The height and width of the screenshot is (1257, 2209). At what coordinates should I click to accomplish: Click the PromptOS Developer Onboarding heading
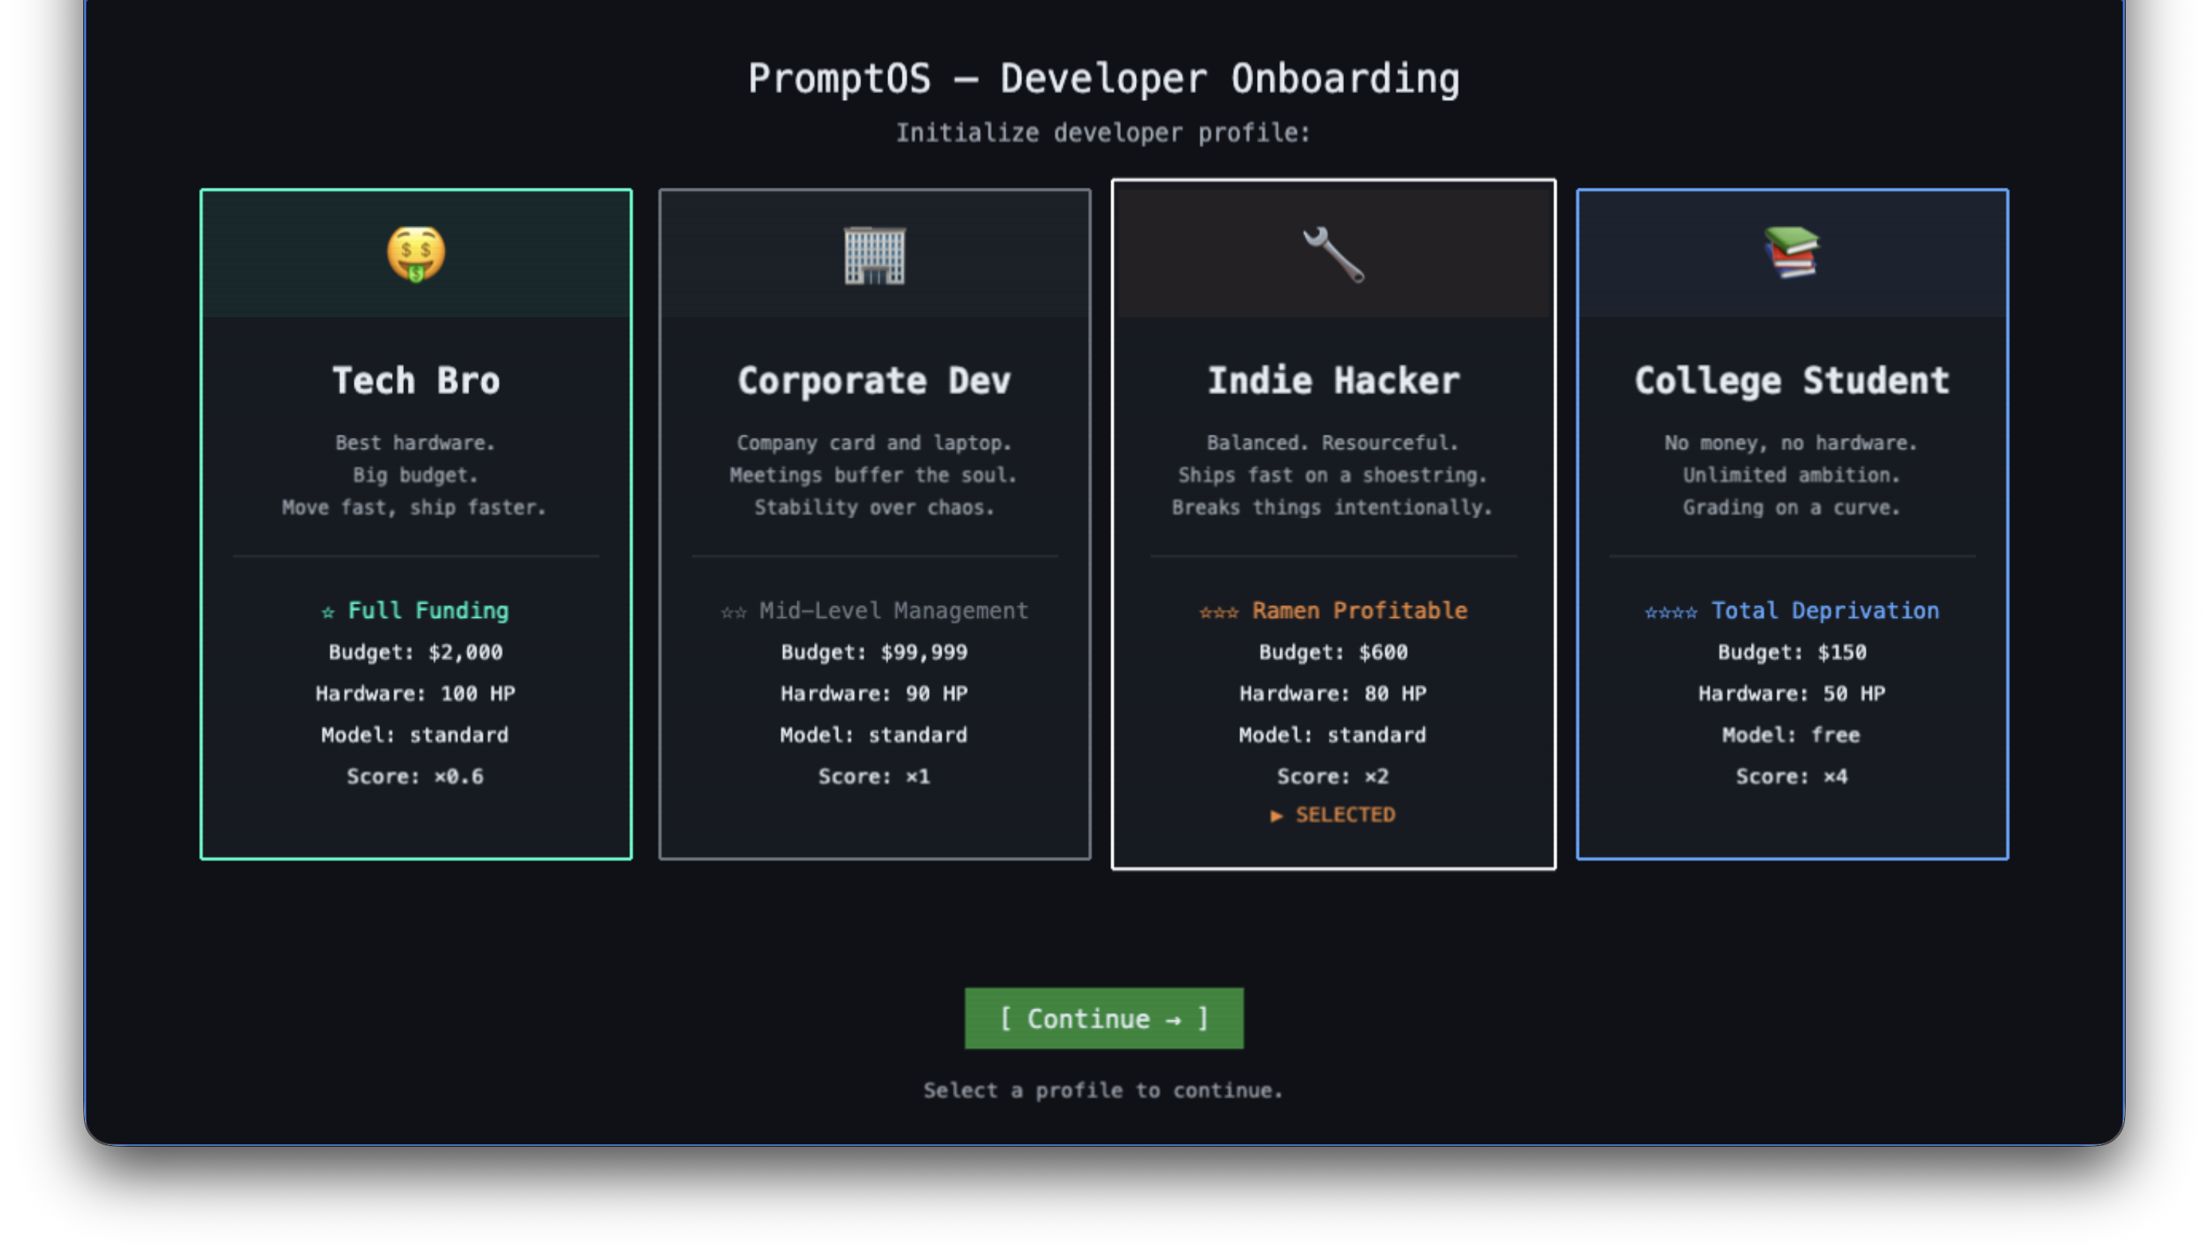point(1103,79)
